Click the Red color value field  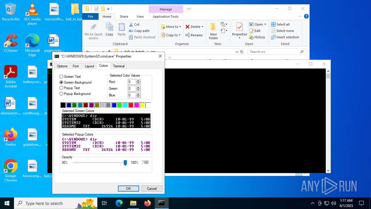[132, 82]
